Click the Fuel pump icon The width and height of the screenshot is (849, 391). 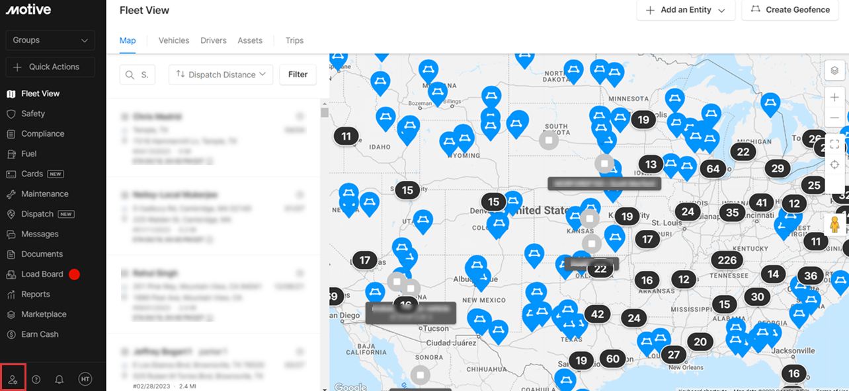[11, 154]
